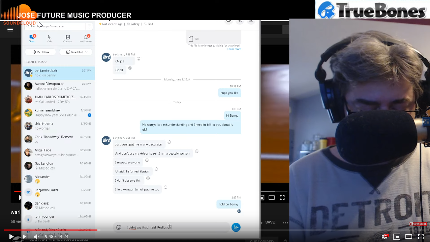The image size is (430, 242).
Task: Select the kumar sambhav chat
Action: pyautogui.click(x=58, y=113)
